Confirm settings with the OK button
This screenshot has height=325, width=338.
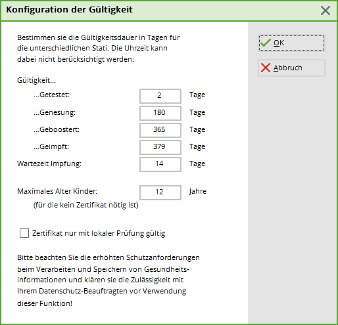291,43
